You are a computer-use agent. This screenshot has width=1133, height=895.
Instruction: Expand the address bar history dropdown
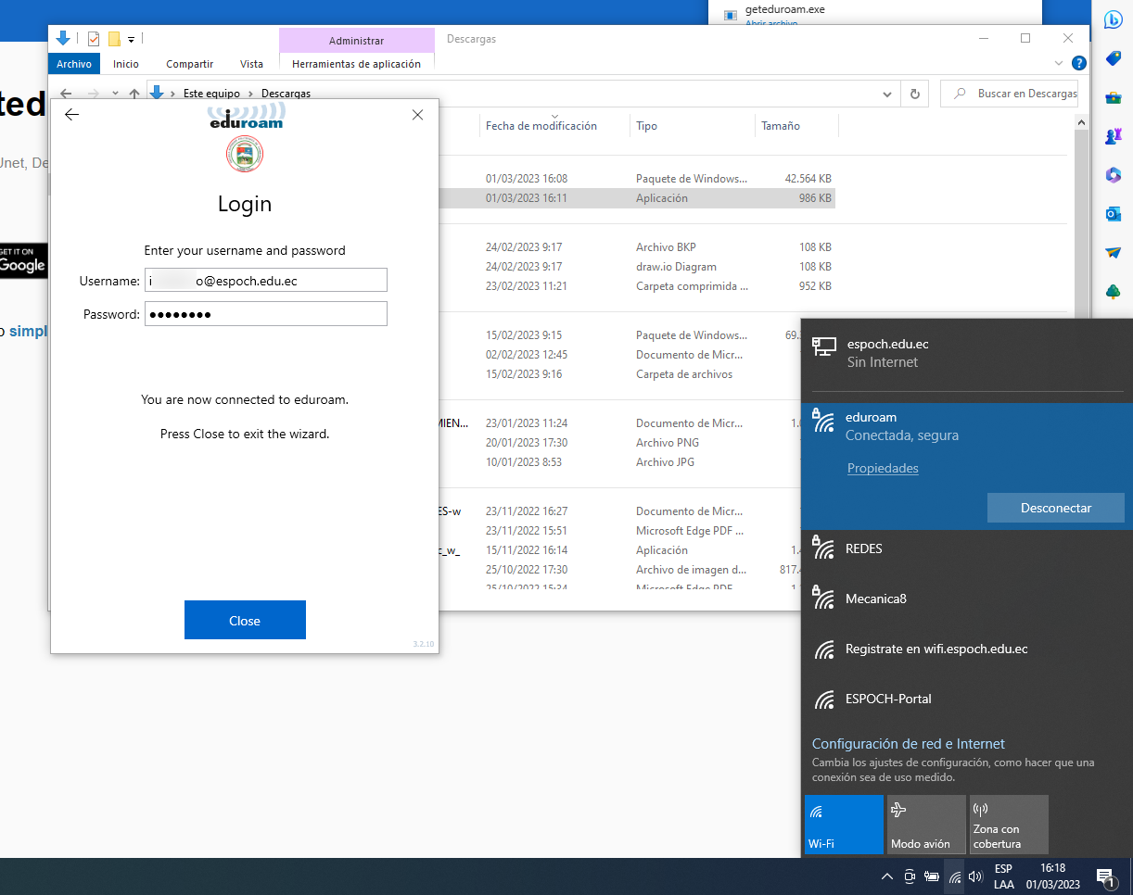point(887,94)
